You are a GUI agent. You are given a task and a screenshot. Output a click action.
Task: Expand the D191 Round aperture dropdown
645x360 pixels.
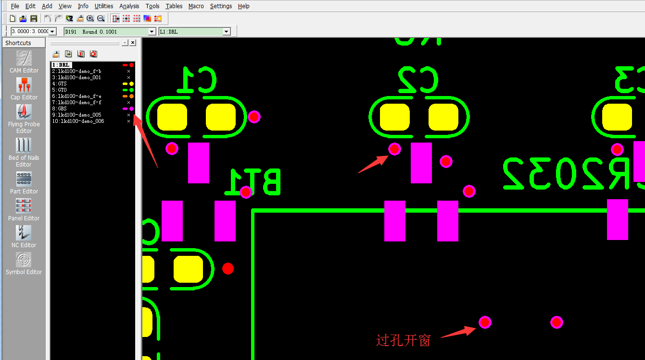tap(152, 32)
